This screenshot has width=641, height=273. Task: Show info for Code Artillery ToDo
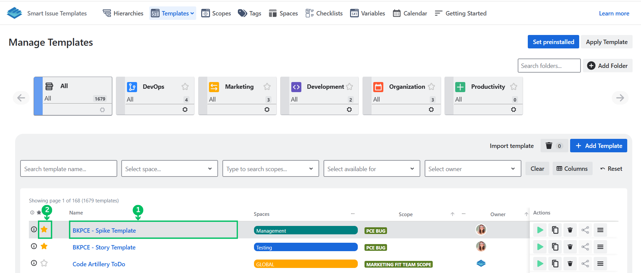click(x=34, y=263)
